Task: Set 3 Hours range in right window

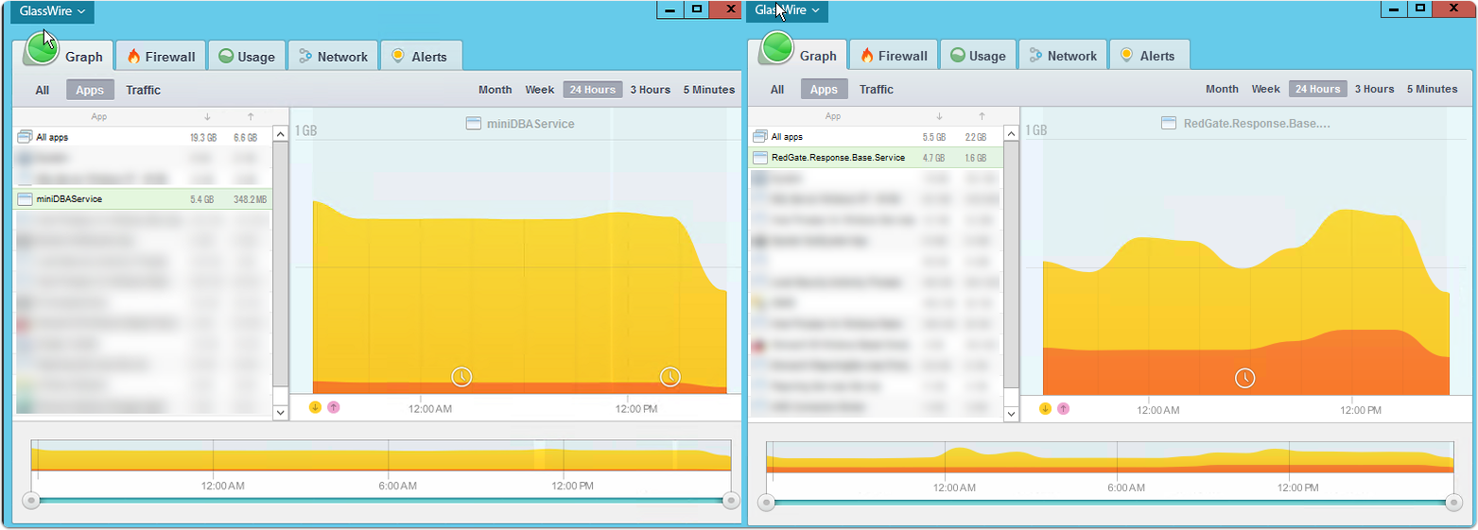Action: (x=1375, y=89)
